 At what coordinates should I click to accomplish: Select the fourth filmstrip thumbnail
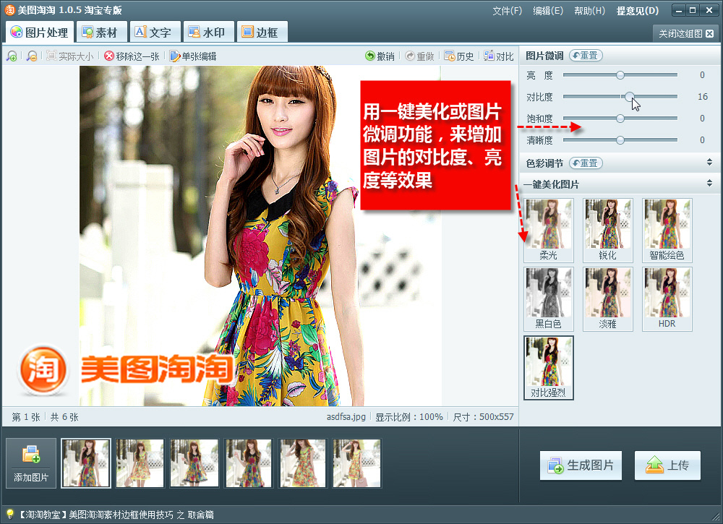249,463
